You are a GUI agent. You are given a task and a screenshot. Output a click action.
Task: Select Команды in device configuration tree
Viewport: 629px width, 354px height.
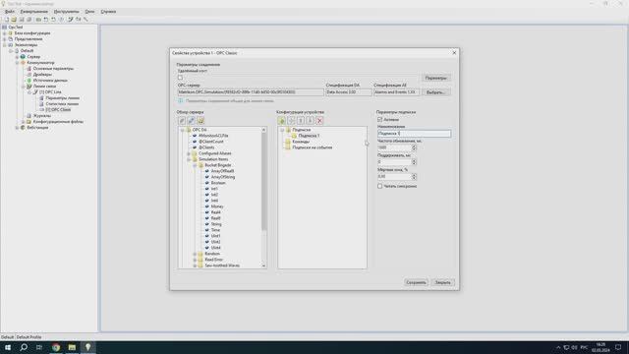(301, 142)
